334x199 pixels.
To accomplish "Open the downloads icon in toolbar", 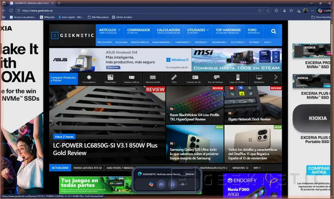I will (x=299, y=10).
